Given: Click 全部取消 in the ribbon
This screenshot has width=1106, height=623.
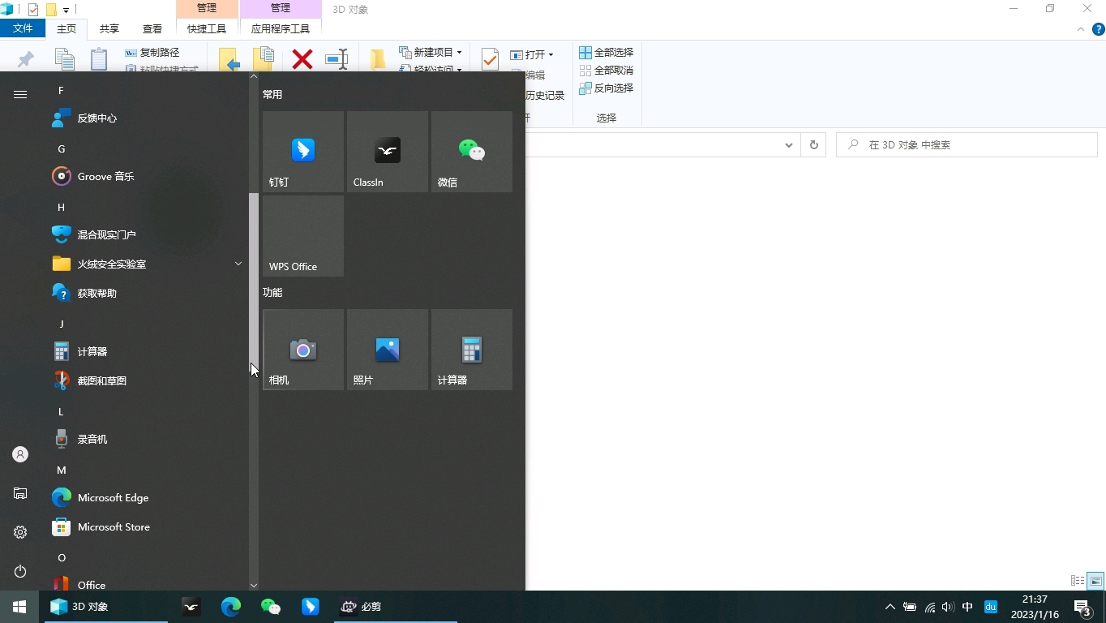Looking at the screenshot, I should click(606, 70).
